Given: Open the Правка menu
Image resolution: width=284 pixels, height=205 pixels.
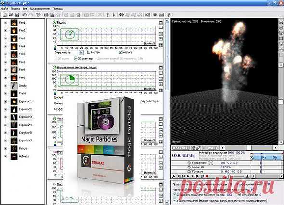Looking at the screenshot, I should pos(15,9).
